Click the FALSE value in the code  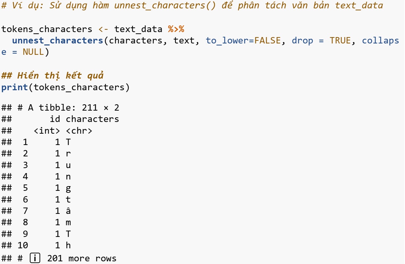click(267, 41)
